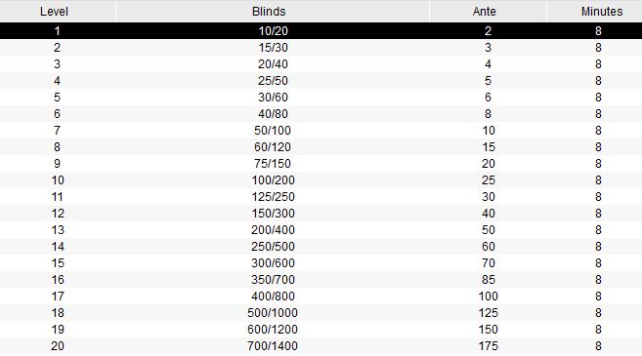This screenshot has height=356, width=642.
Task: Click the row with 500/1000 blinds
Action: (321, 313)
